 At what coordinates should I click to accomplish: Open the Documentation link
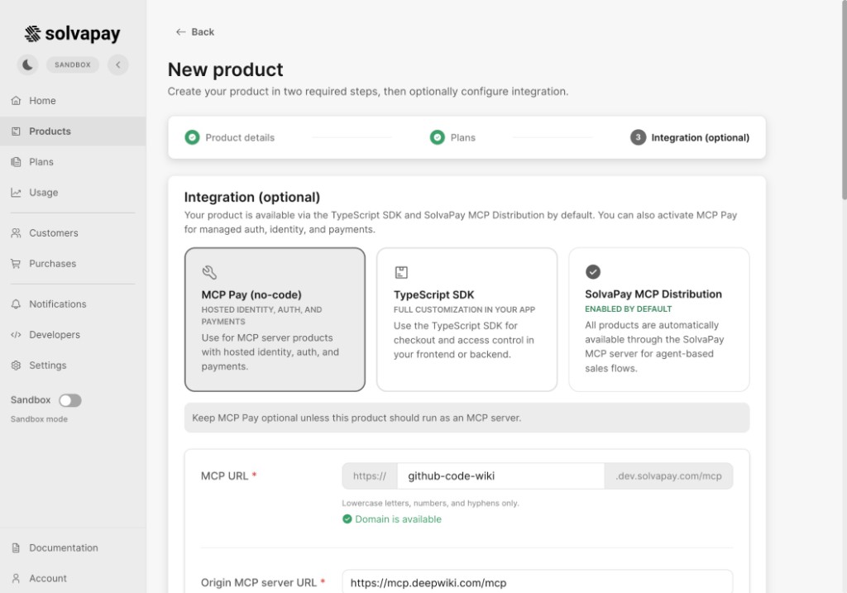point(16,548)
